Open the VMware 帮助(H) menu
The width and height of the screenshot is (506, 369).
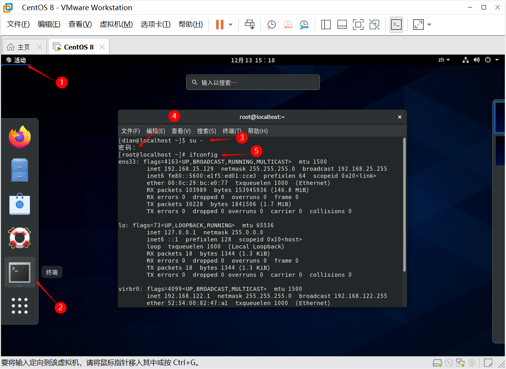coord(191,24)
